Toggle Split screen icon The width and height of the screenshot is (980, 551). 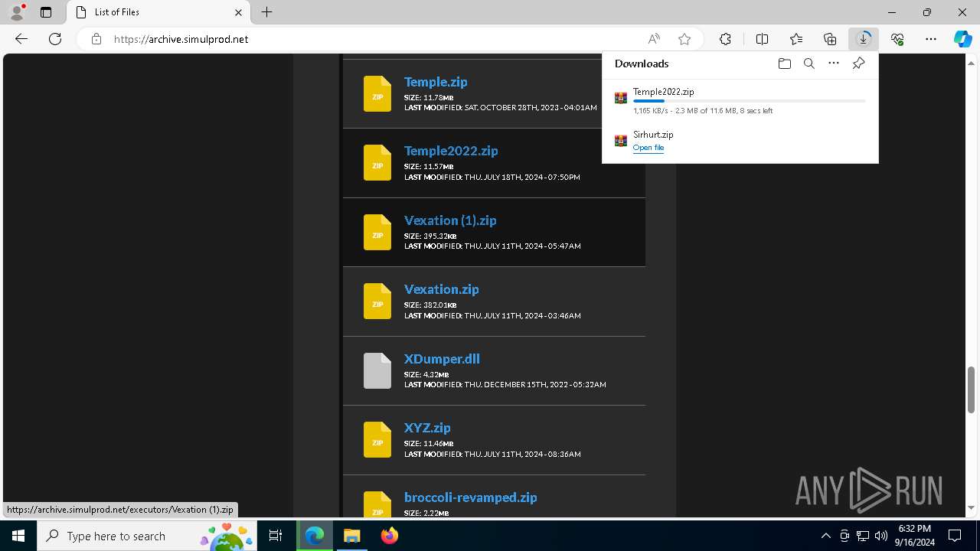click(x=762, y=39)
